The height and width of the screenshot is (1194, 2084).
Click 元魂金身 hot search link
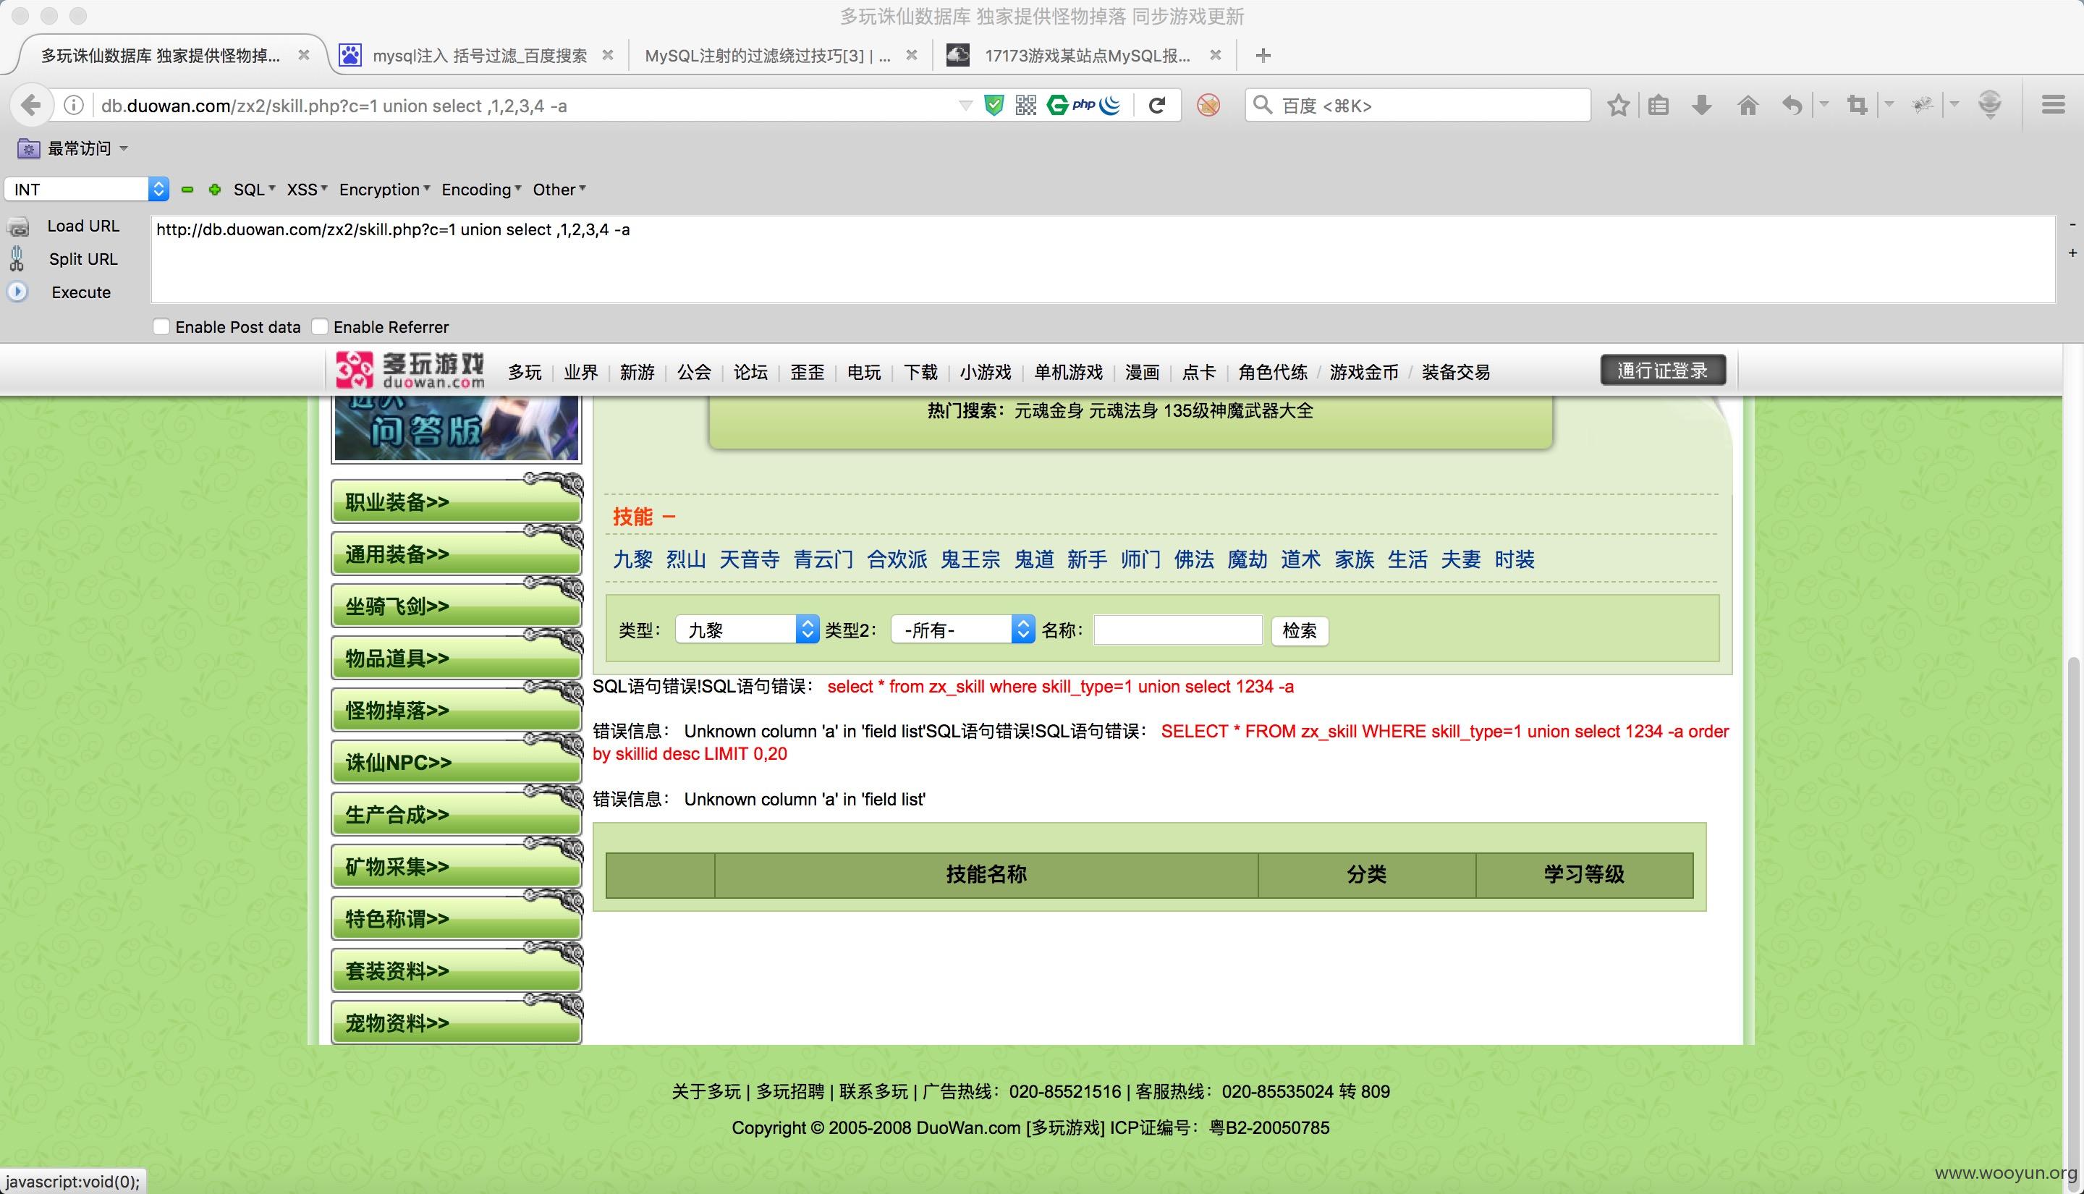point(1049,411)
